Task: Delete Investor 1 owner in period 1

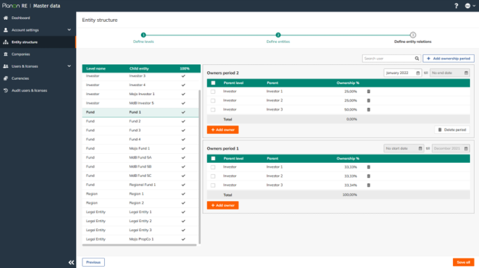Action: [368, 167]
